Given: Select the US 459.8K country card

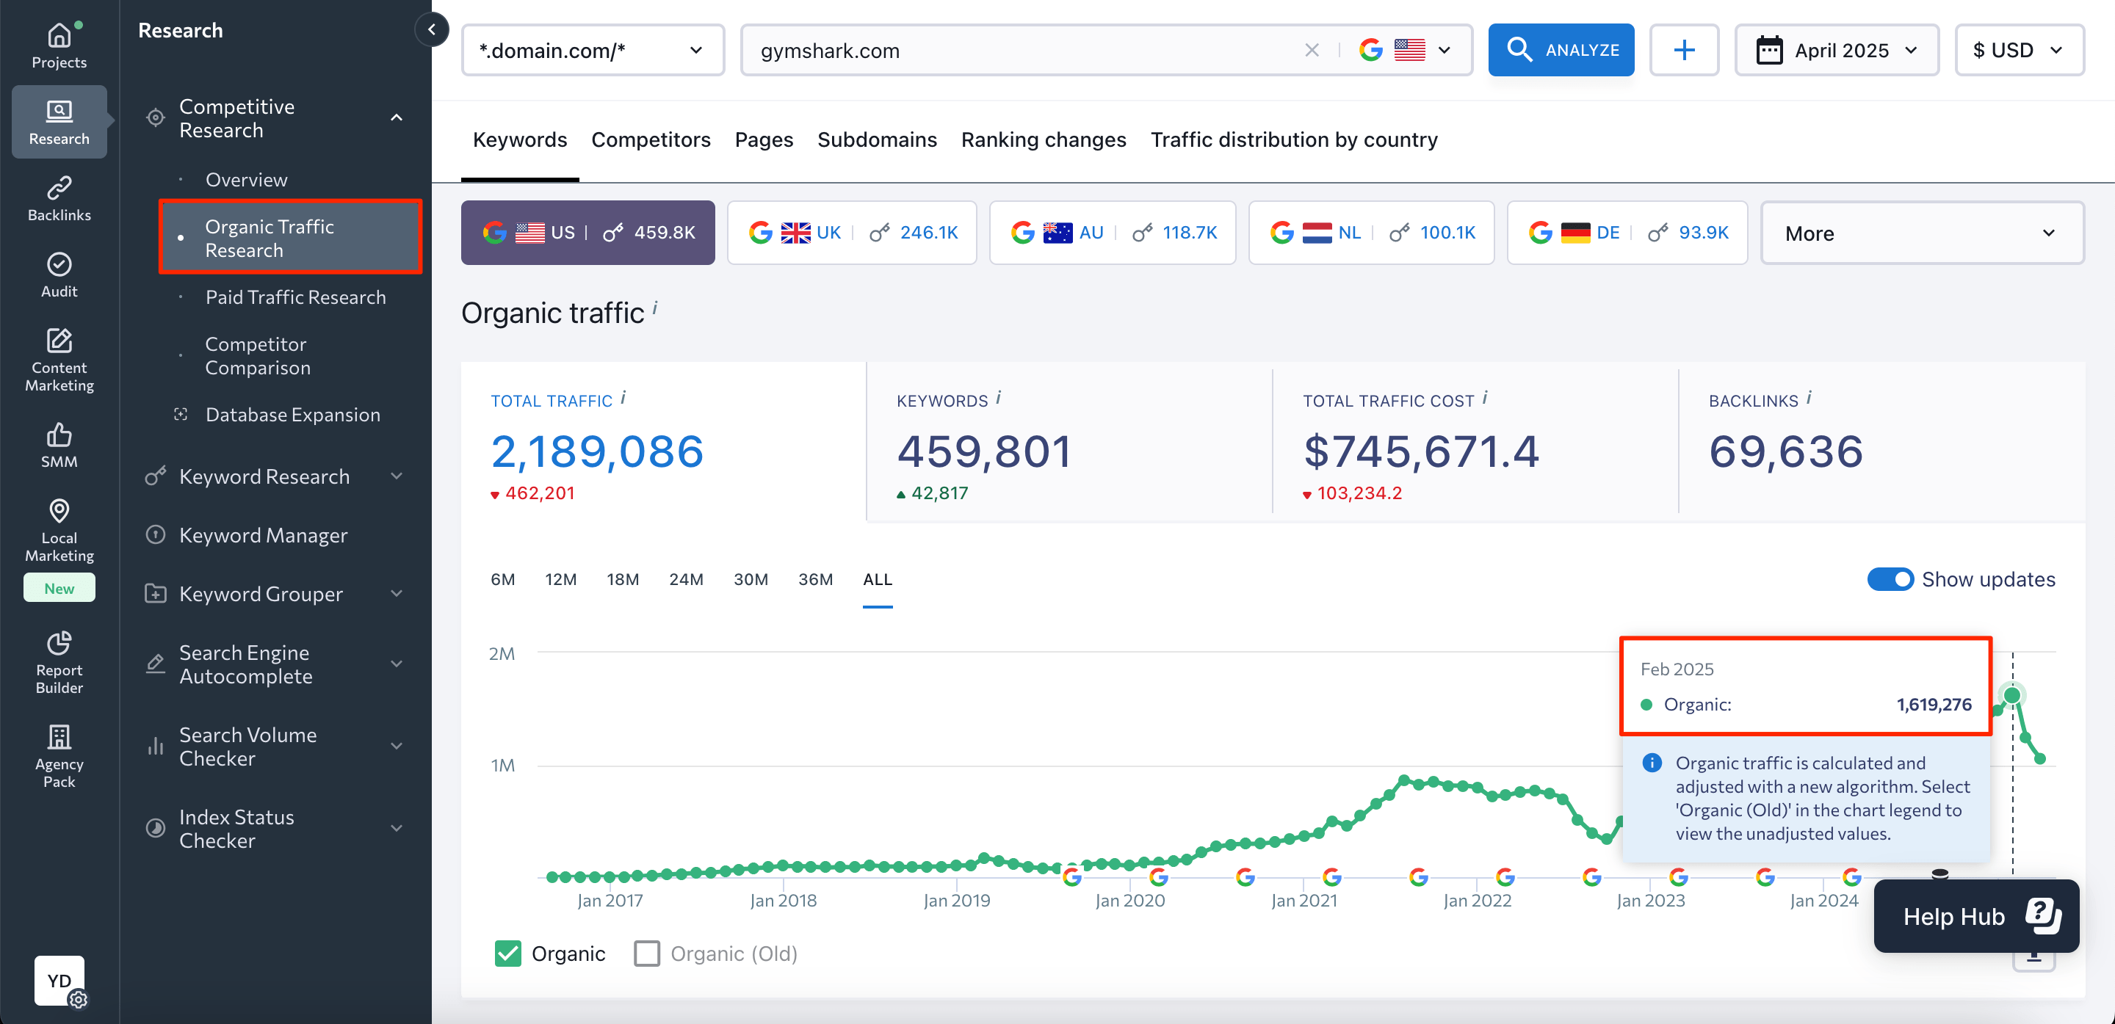Looking at the screenshot, I should pyautogui.click(x=587, y=233).
